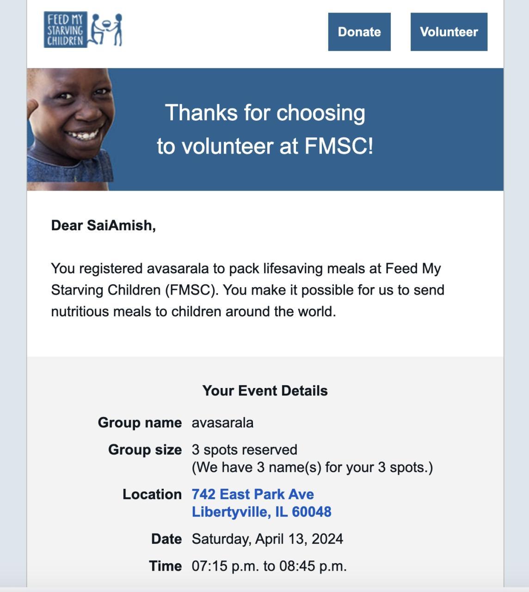Click the date Saturday, April 13, 2024
Viewport: 529px width, 592px height.
click(267, 539)
